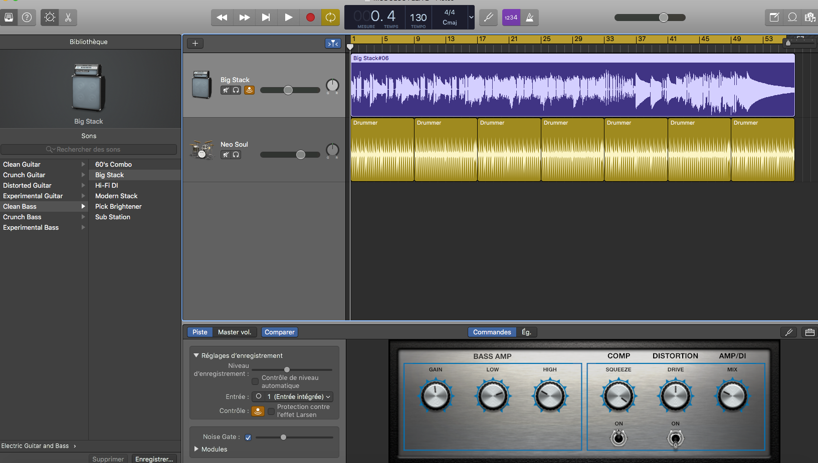Viewport: 818px width, 463px height.
Task: Switch to the Ég. tab
Action: pos(526,332)
